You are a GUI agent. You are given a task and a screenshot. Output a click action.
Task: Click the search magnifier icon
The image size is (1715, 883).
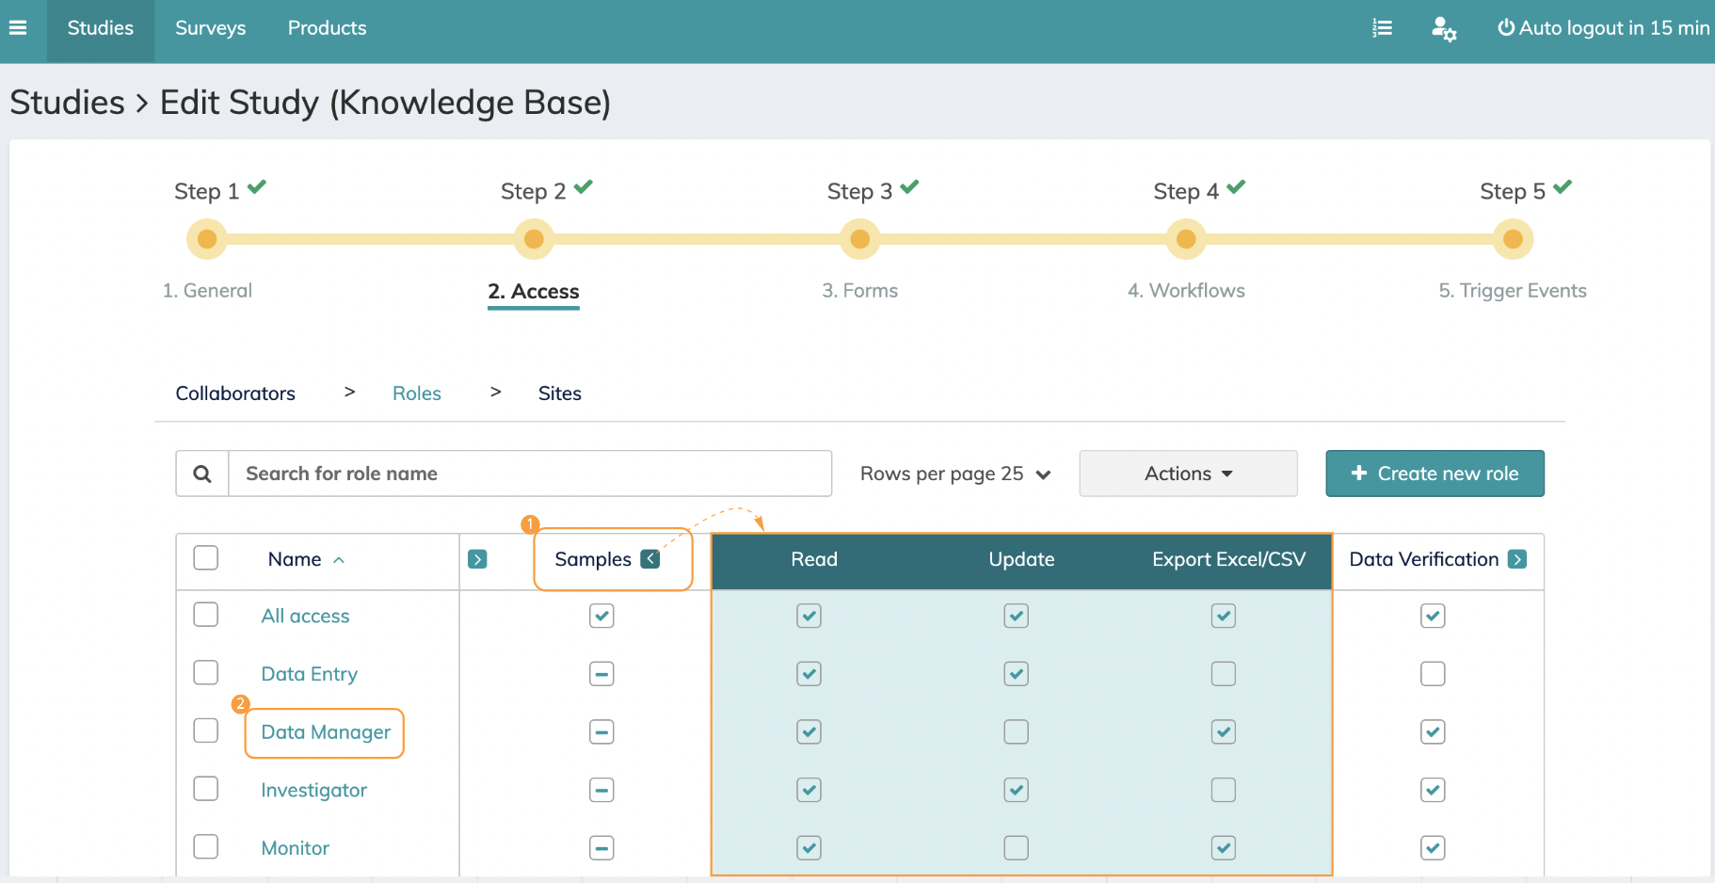[x=202, y=474]
